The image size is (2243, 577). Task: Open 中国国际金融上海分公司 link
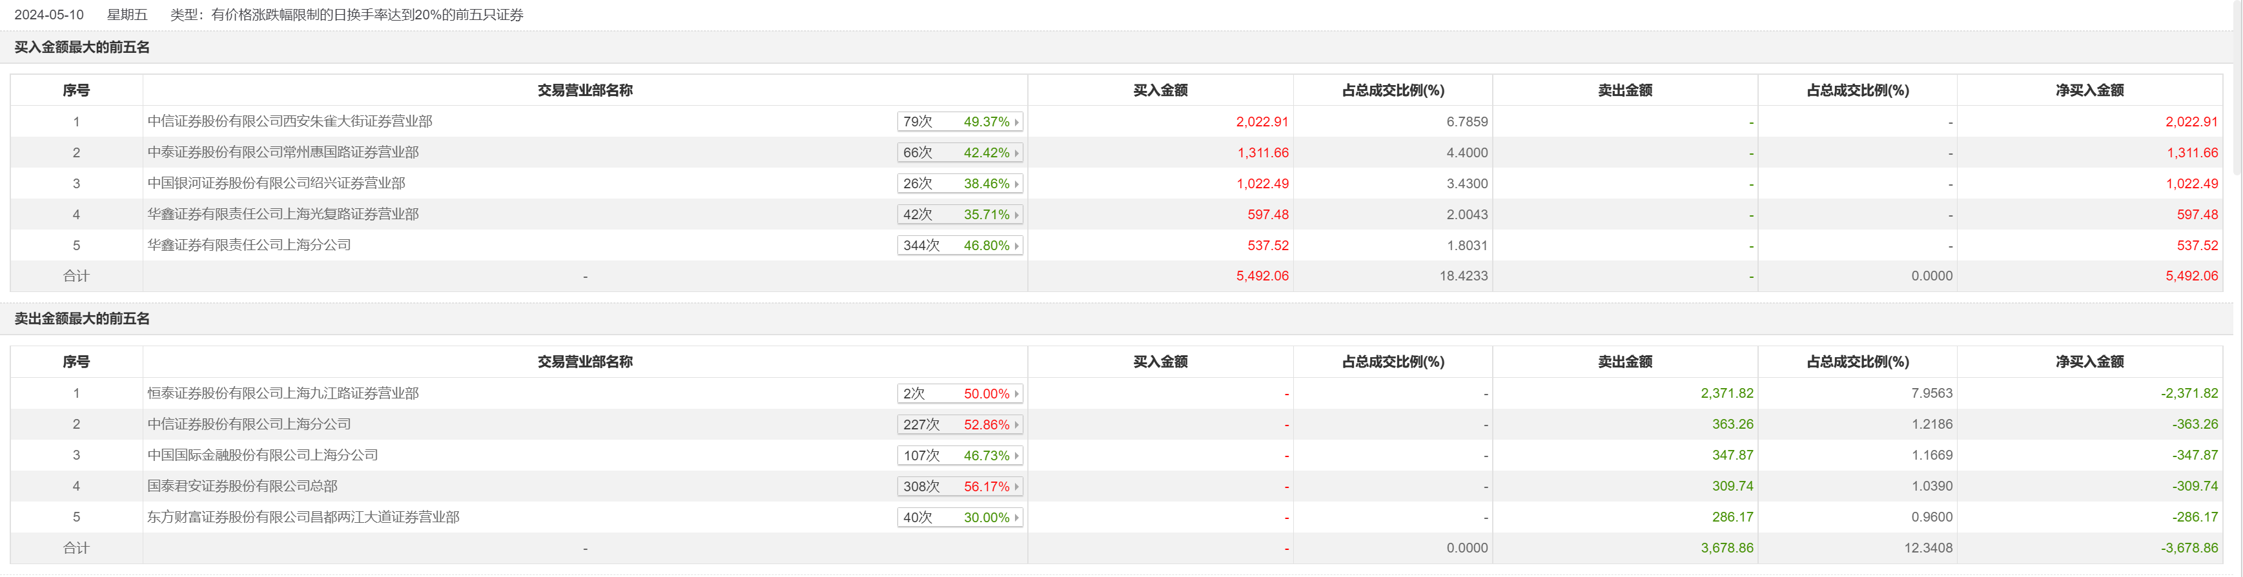263,455
